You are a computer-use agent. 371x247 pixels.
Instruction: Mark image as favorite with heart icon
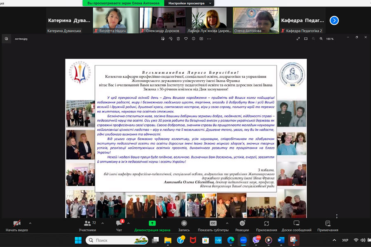pyautogui.click(x=186, y=39)
